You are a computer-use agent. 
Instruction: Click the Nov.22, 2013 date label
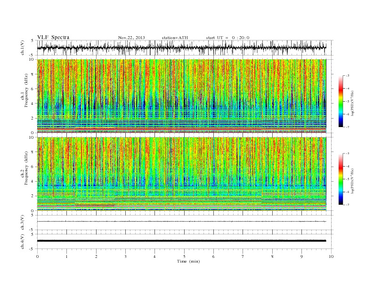(131, 38)
